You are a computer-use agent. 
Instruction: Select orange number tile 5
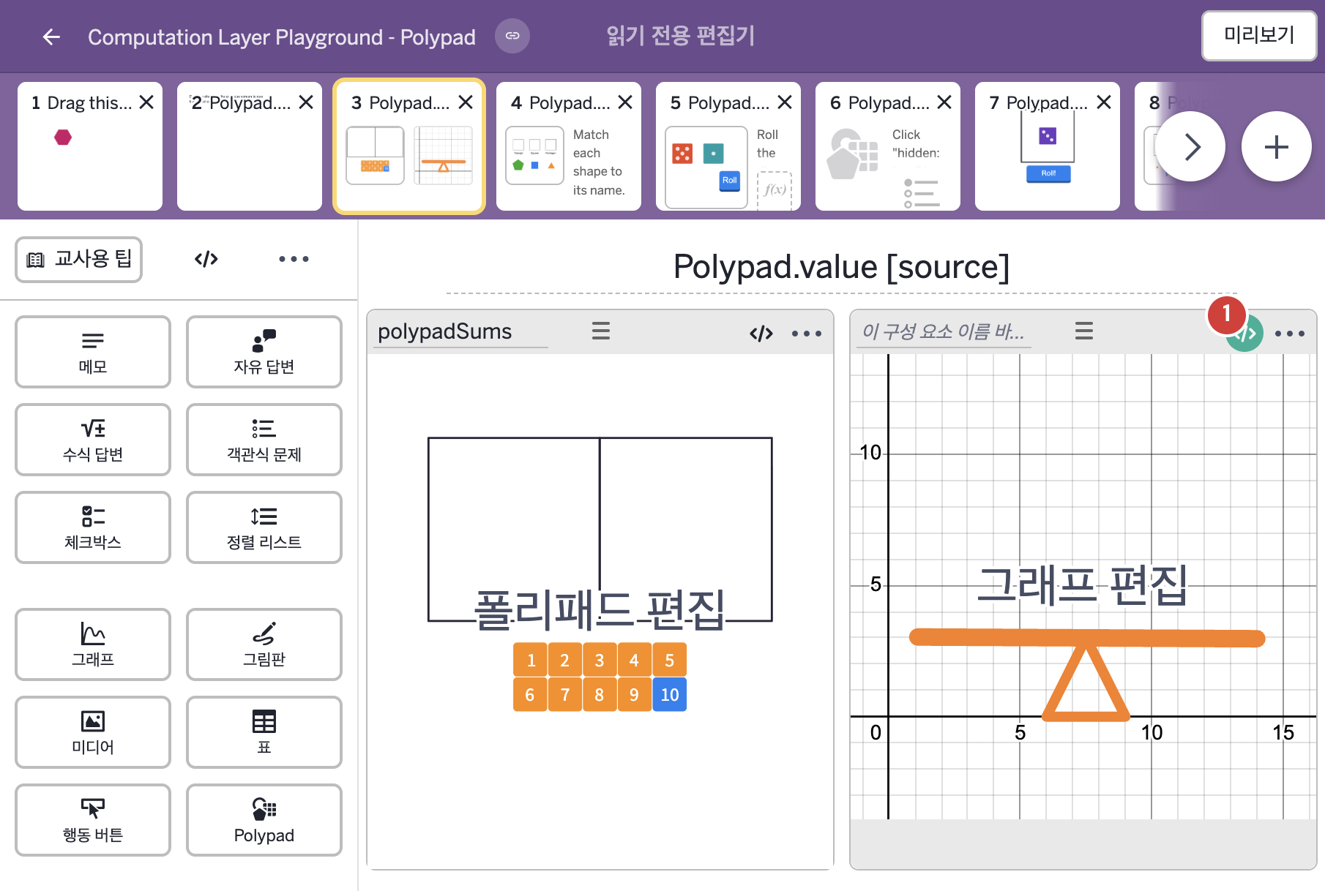(669, 661)
